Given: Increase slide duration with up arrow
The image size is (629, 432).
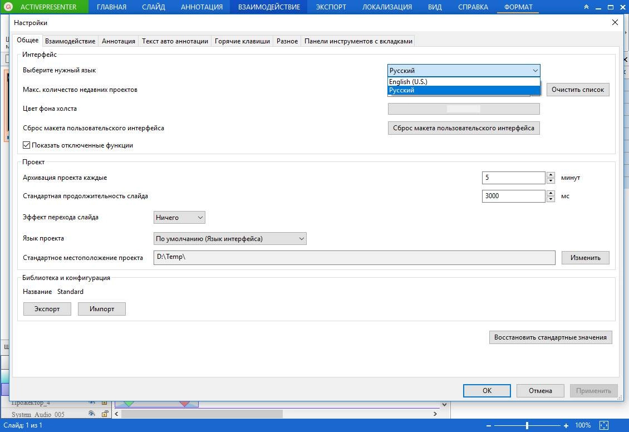Looking at the screenshot, I should pos(551,193).
